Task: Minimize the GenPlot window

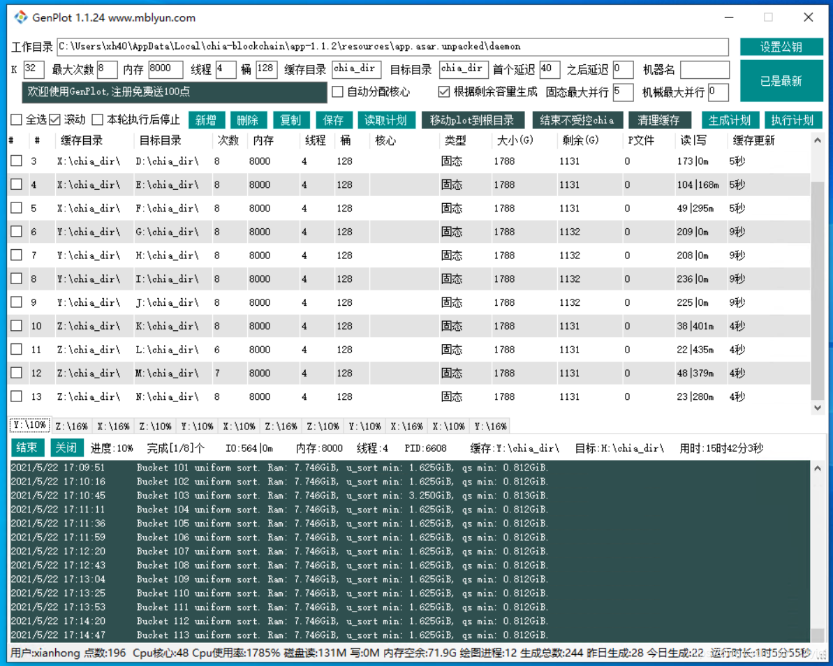Action: point(730,17)
